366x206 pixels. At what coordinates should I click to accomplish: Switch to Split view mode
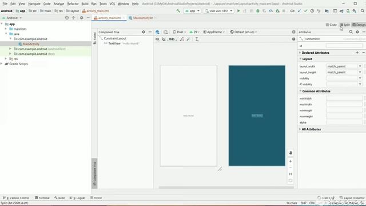tap(345, 25)
